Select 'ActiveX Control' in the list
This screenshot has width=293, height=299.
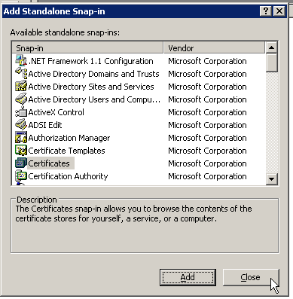[56, 112]
